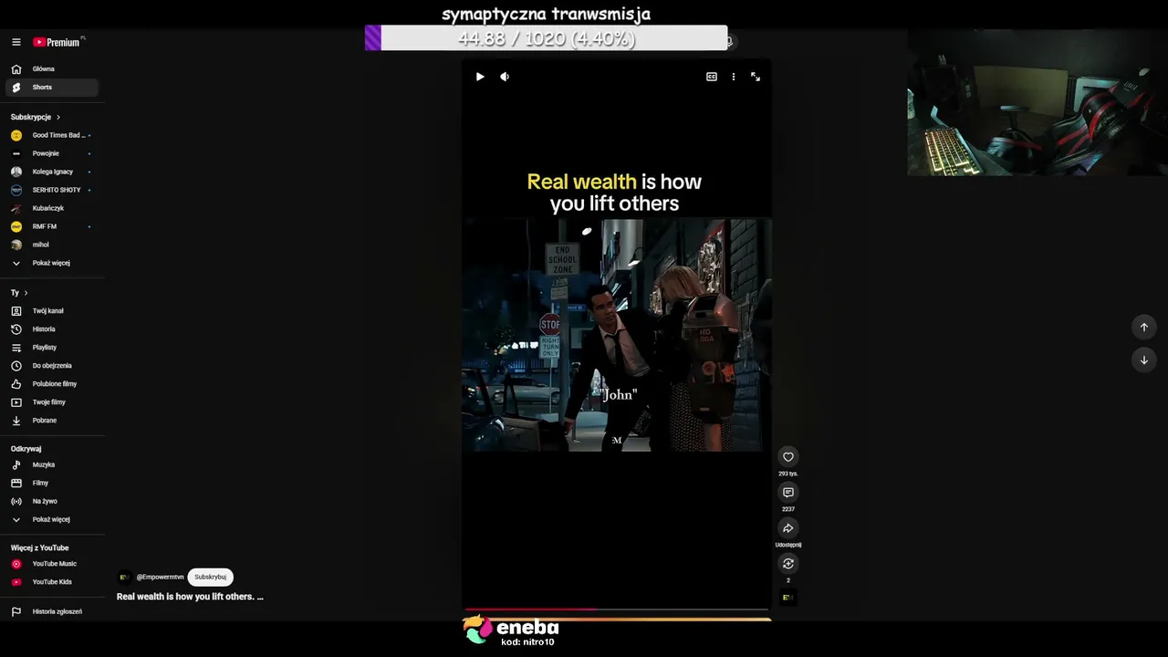
Task: Open the Powojnie channel subscription
Action: [52, 154]
